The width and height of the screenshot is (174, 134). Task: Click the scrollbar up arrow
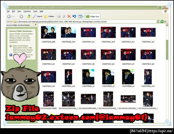(x=167, y=25)
